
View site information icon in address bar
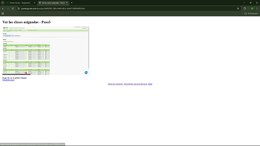tap(19, 9)
